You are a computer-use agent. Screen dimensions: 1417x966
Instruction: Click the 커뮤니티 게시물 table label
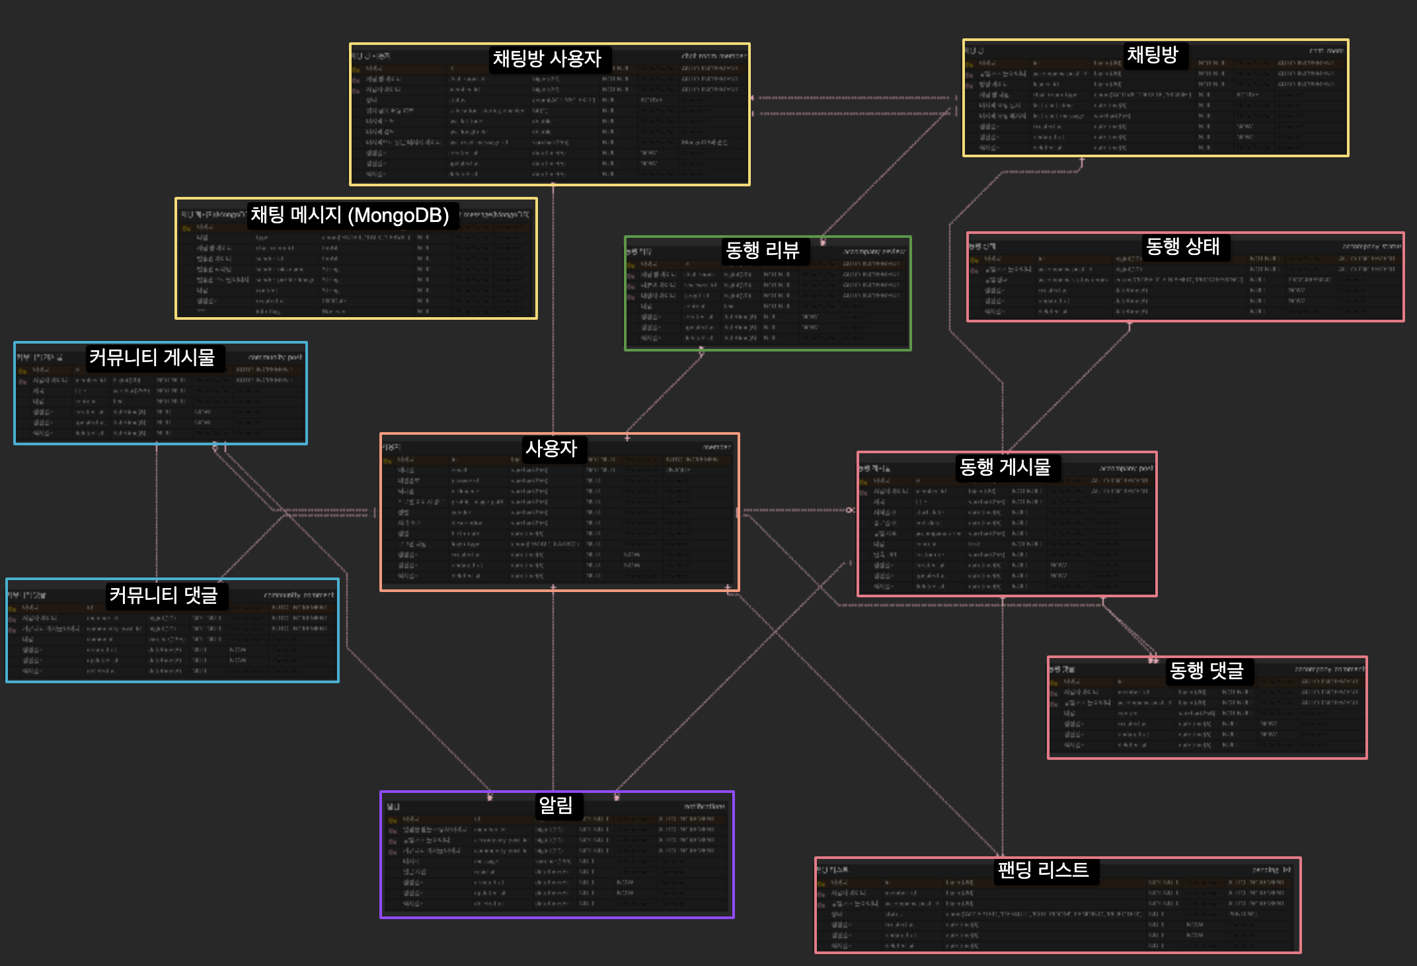(152, 357)
